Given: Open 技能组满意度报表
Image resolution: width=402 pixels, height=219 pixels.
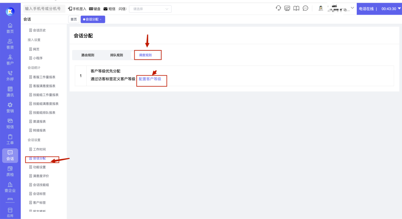Looking at the screenshot, I should (44, 104).
